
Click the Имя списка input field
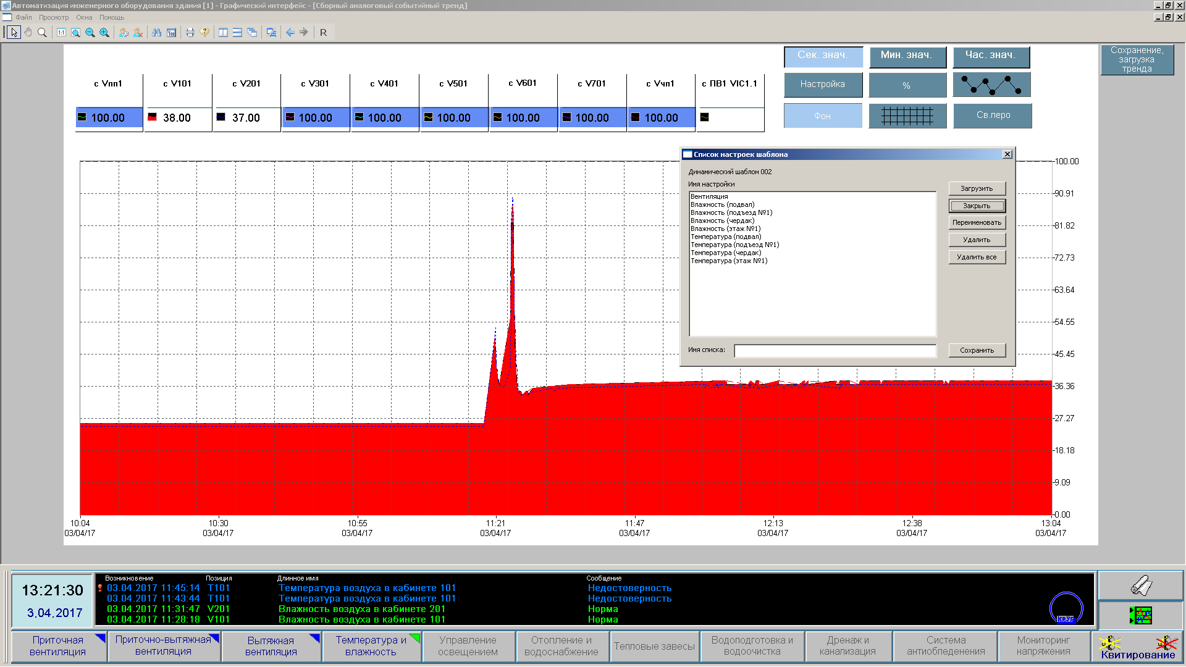[835, 351]
